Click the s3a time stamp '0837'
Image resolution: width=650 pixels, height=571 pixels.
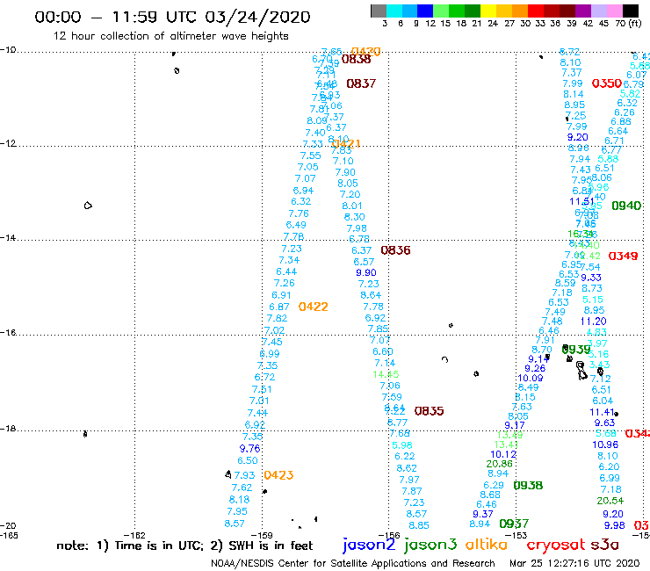[x=361, y=83]
